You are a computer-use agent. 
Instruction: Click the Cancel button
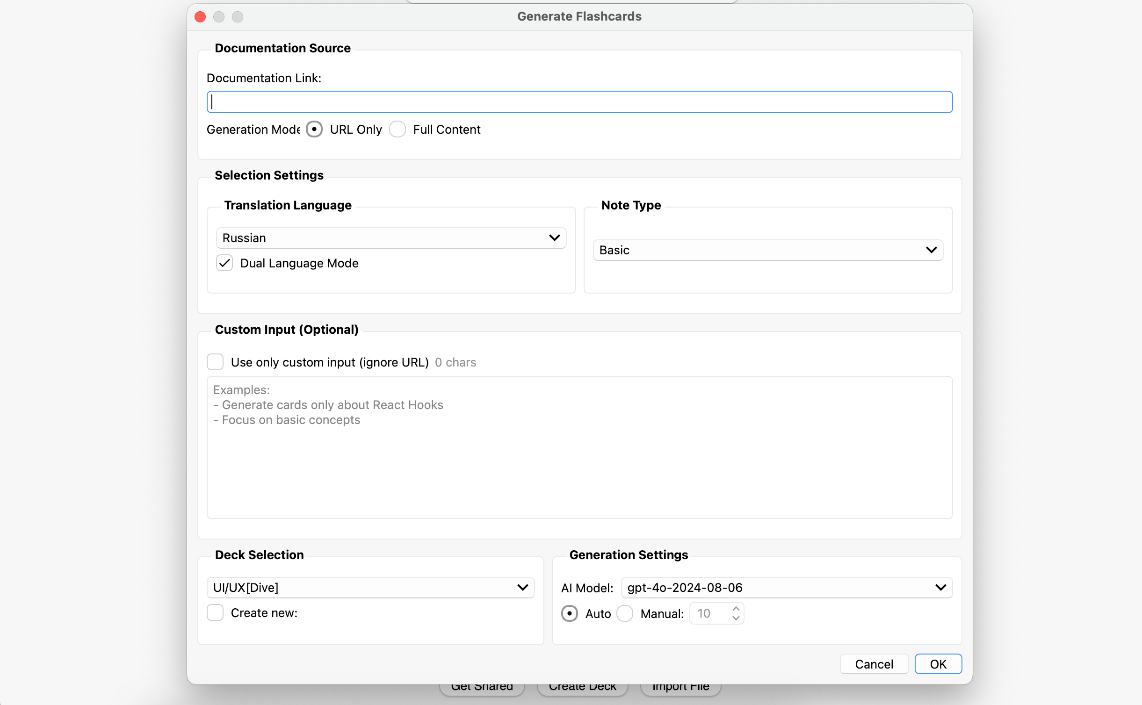pyautogui.click(x=874, y=664)
